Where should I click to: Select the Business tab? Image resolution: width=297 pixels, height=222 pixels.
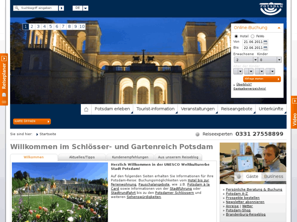(274, 176)
